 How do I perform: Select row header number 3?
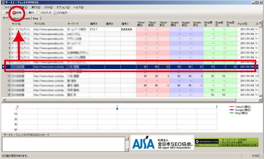6,39
